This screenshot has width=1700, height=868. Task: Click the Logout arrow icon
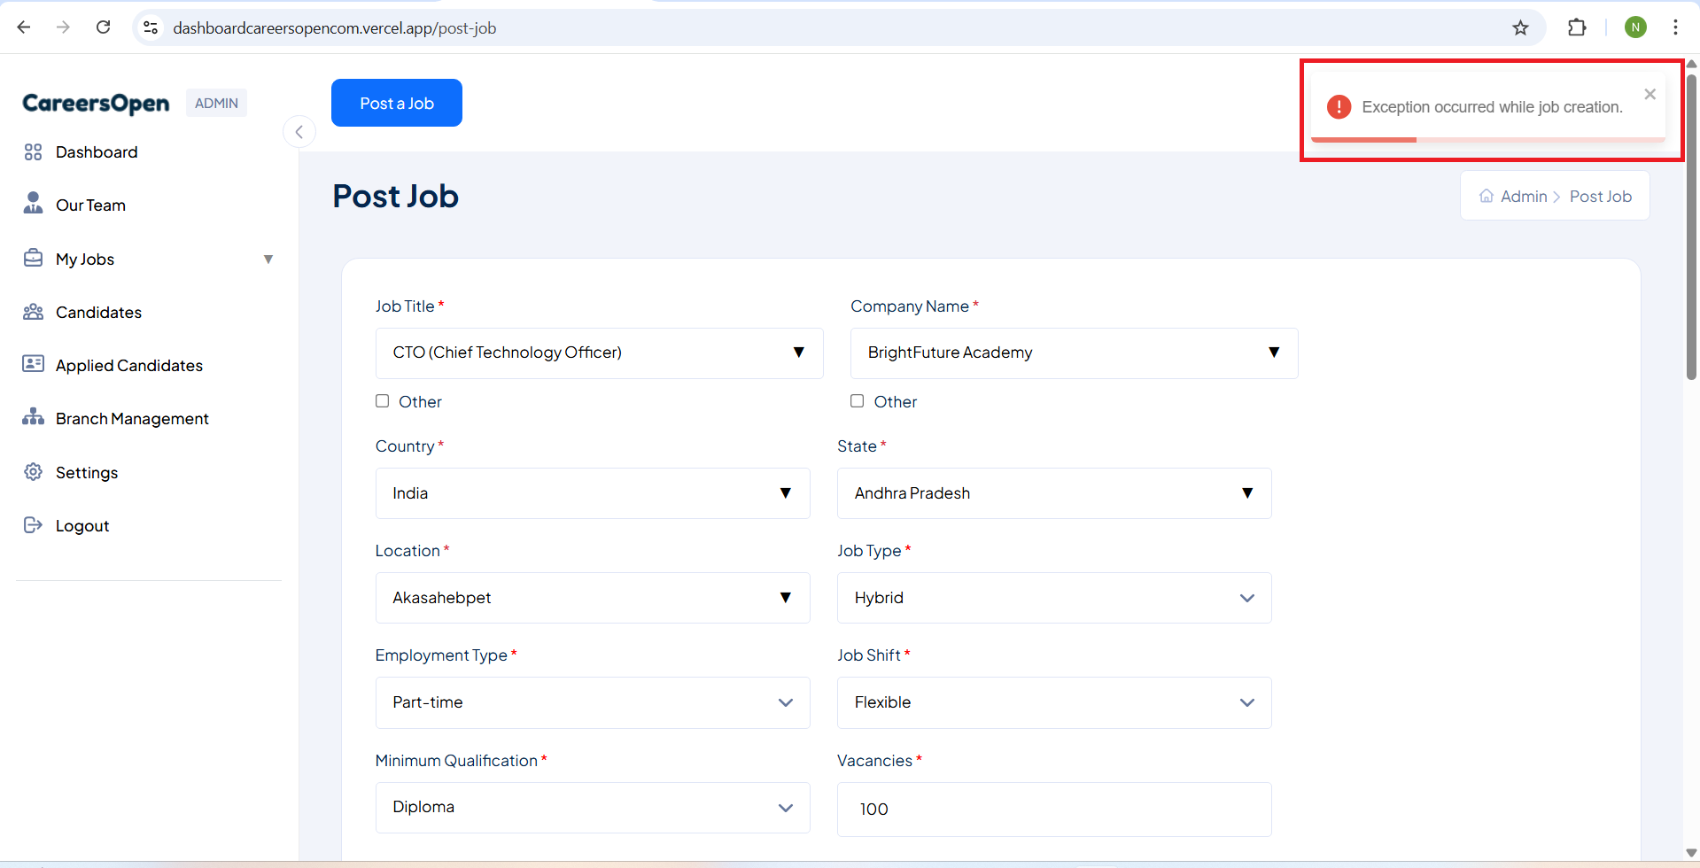tap(33, 525)
